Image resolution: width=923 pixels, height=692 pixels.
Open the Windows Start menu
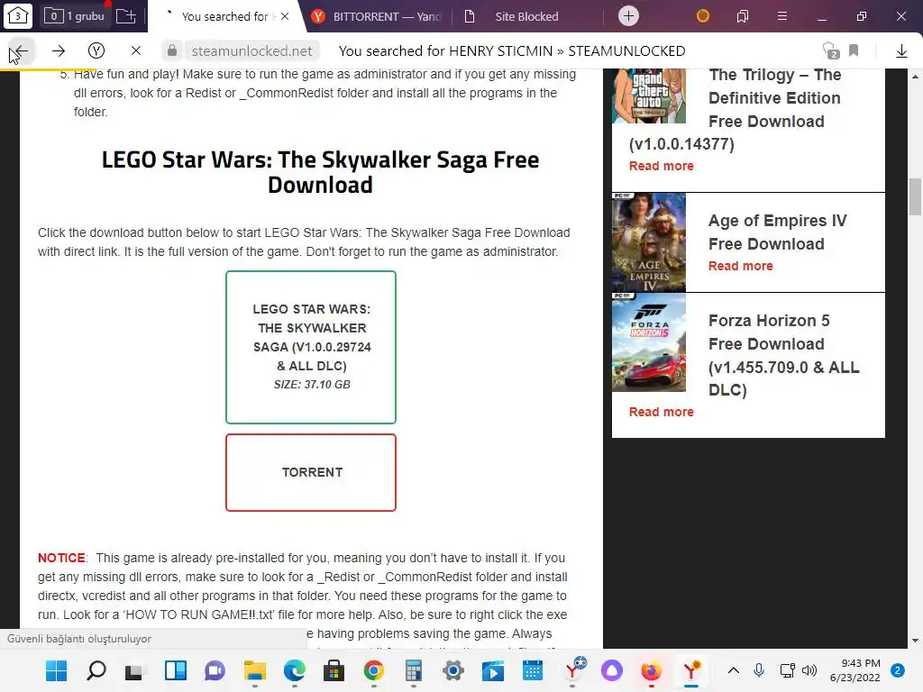tap(57, 670)
